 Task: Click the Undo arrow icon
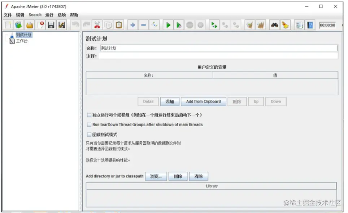pos(75,25)
